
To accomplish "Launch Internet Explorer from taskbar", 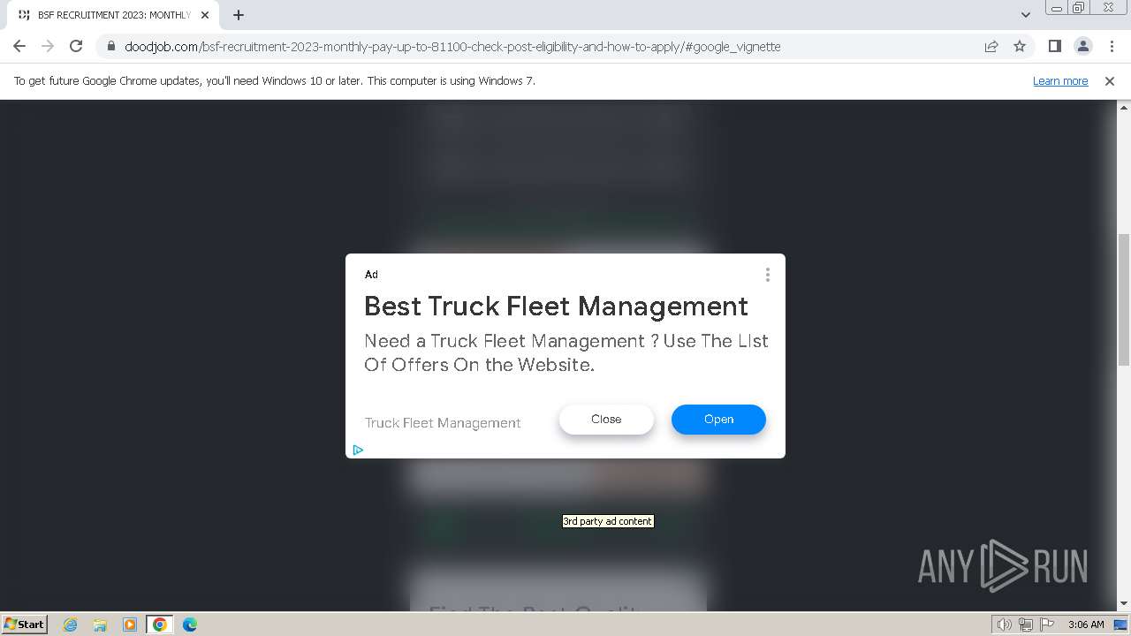I will (x=70, y=625).
